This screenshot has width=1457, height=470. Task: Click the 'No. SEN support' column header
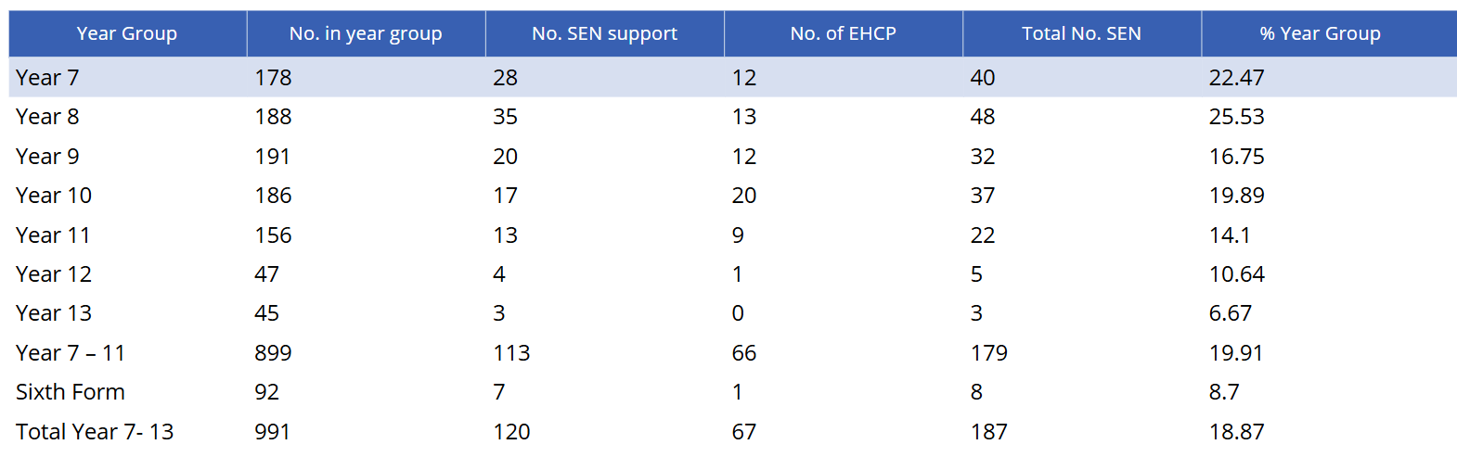click(604, 34)
